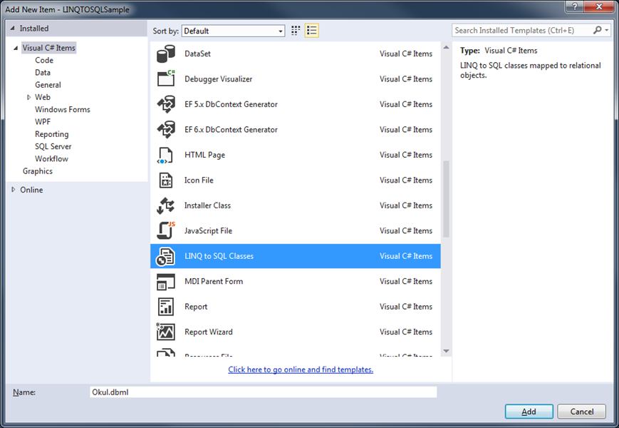Select the Data category
Screen dimensions: 619x428
pos(43,72)
